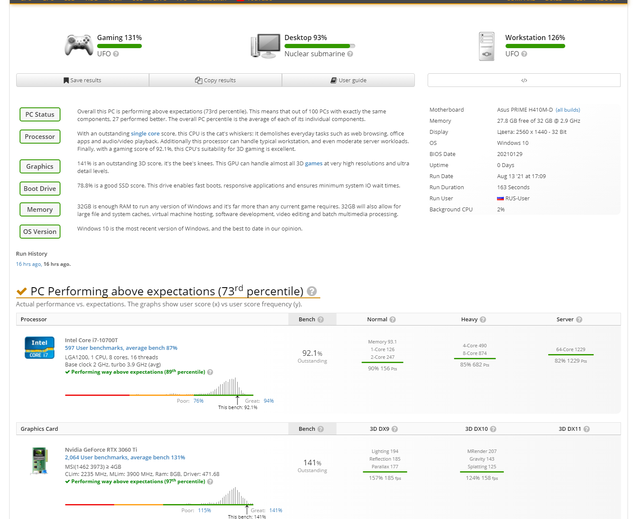Open help icon beside Normal column
Image resolution: width=644 pixels, height=519 pixels.
(393, 320)
